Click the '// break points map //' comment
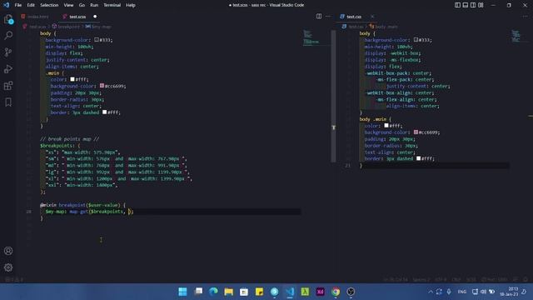 (x=69, y=139)
